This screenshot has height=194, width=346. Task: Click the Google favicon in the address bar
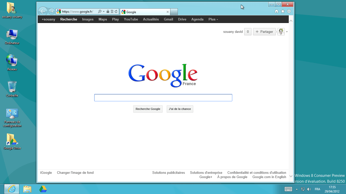coord(59,11)
